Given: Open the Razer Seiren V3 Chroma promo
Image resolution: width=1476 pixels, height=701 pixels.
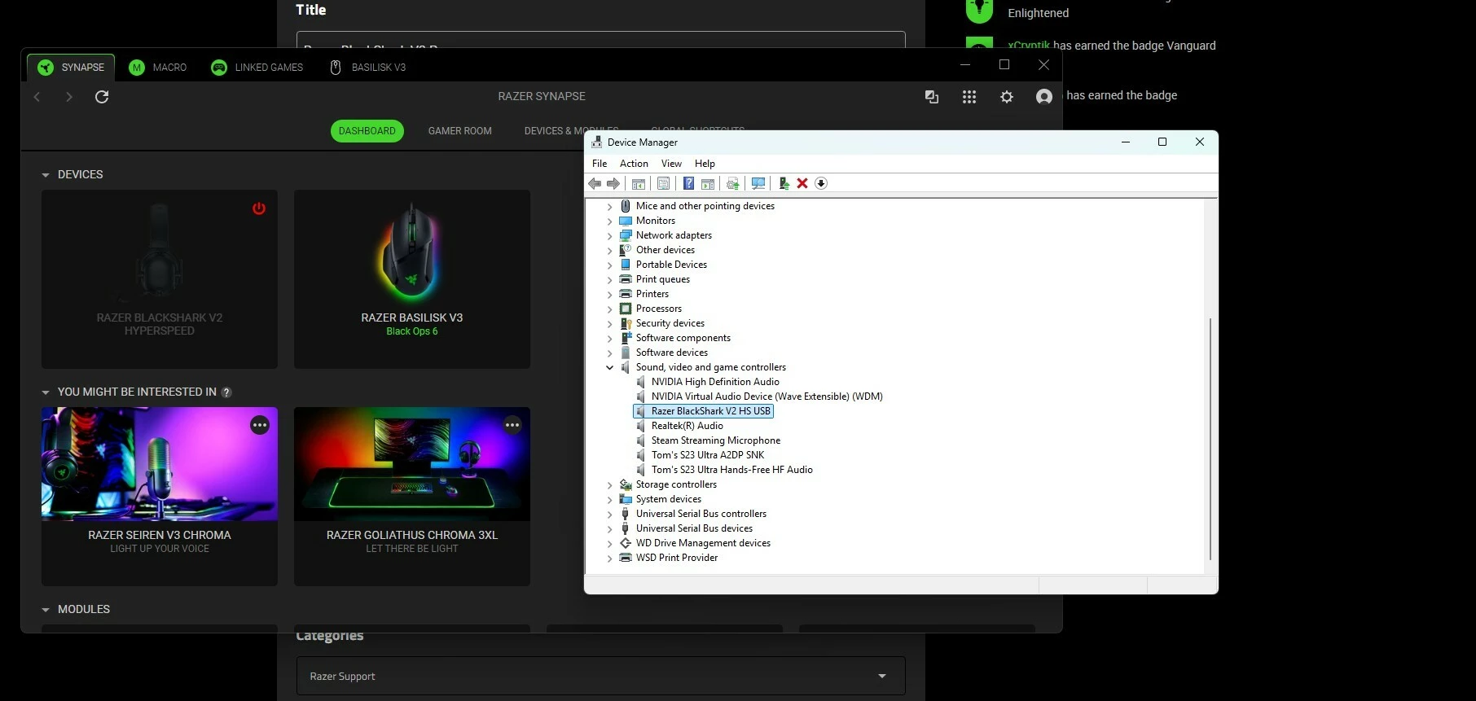Looking at the screenshot, I should pos(160,497).
